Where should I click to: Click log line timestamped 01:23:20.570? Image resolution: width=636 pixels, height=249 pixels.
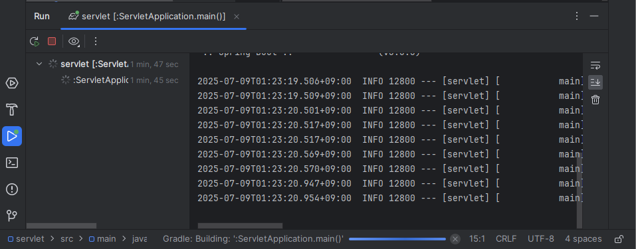390,169
